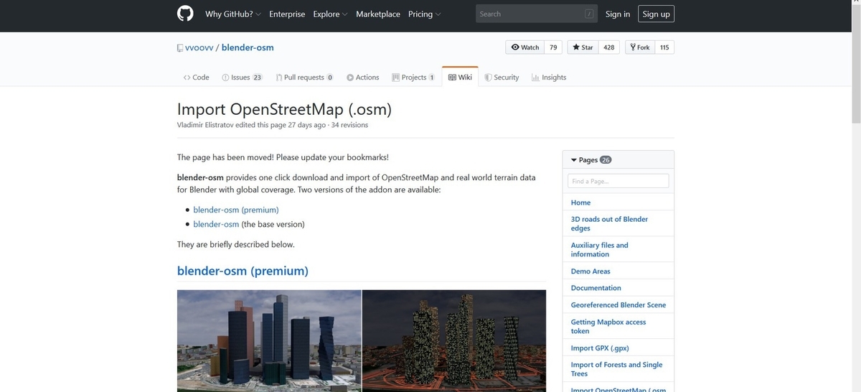Image resolution: width=861 pixels, height=392 pixels.
Task: Open the Demo Areas wiki page
Action: tap(591, 271)
